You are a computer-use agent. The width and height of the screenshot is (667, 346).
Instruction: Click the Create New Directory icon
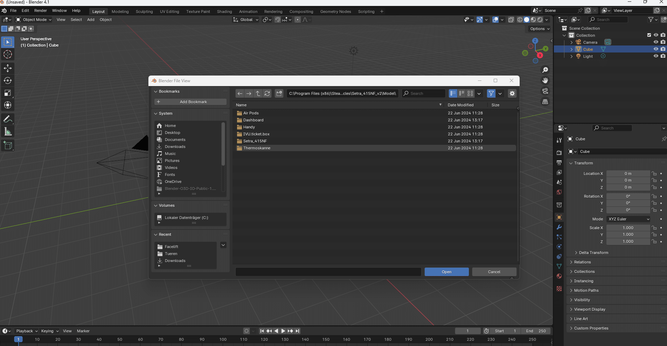coord(279,93)
